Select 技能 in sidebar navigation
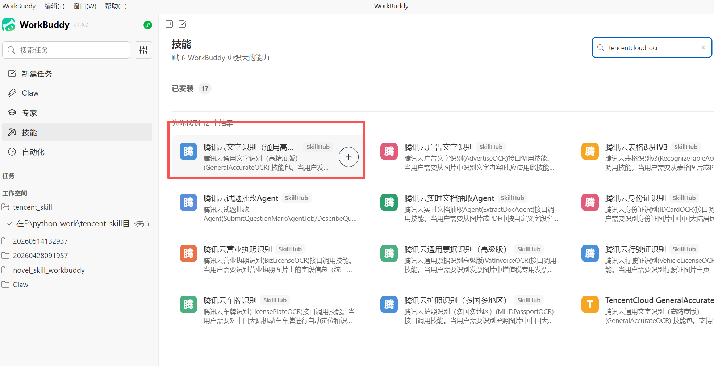Screen dimensions: 714x366 (x=77, y=132)
